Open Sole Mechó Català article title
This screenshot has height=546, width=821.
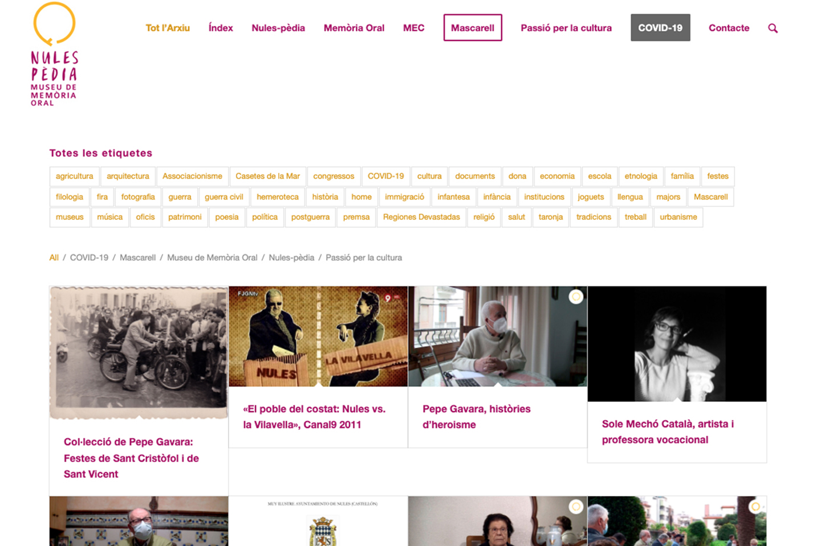[668, 432]
